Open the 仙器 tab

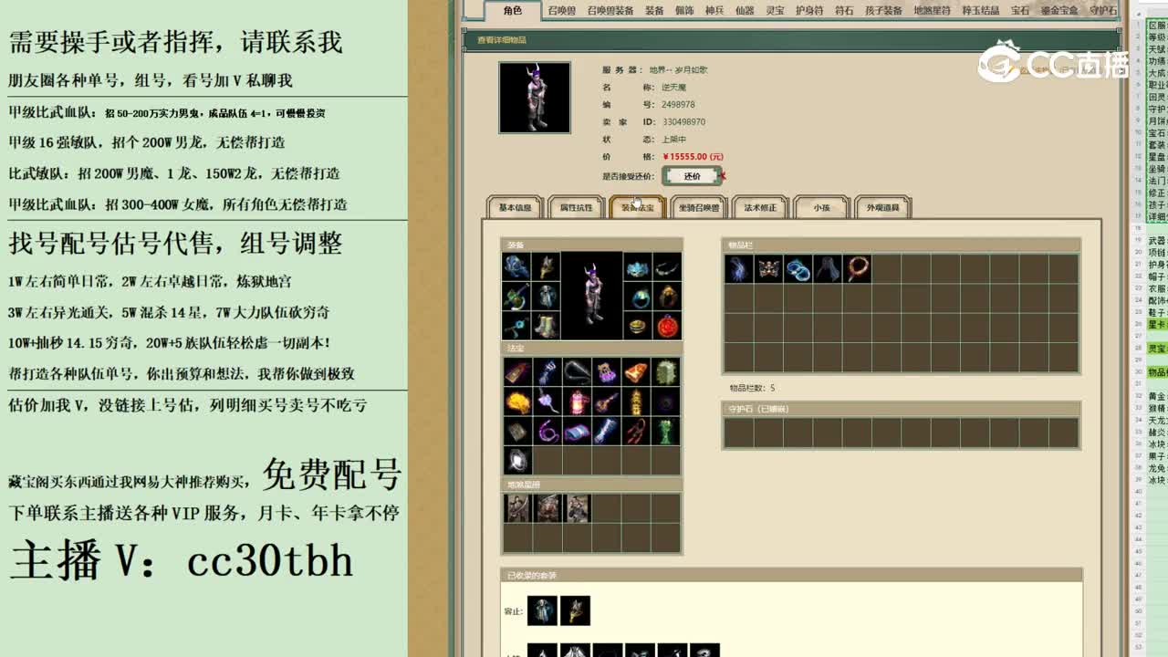click(745, 11)
